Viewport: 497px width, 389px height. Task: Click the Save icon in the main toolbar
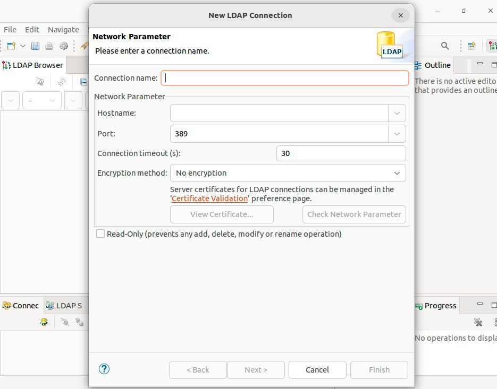pos(35,46)
